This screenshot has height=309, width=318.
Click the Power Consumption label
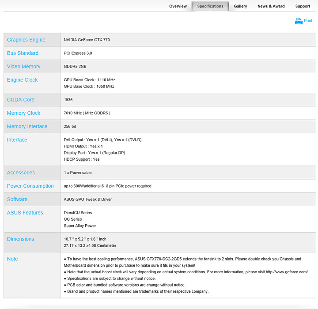coord(30,186)
